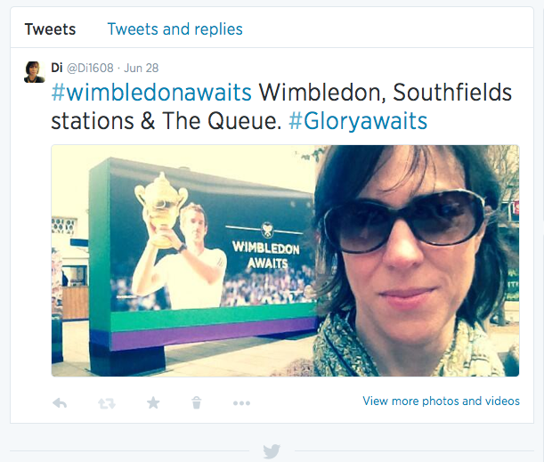The height and width of the screenshot is (462, 544).
Task: Open the @Di1608 handle link
Action: [88, 69]
